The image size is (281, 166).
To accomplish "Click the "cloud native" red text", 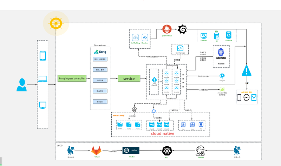I will [163, 133].
